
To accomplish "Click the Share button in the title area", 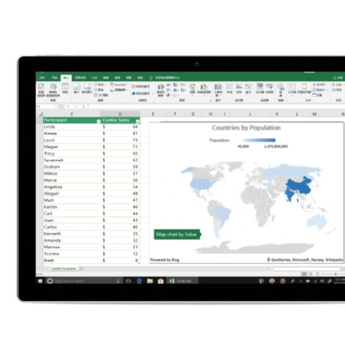I will [338, 78].
